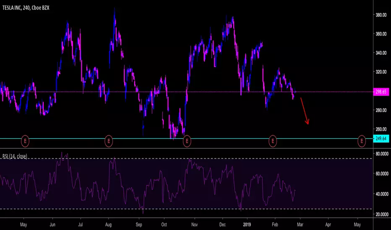391x230 pixels.
Task: Click the 2019 label on time axis
Action: [x=247, y=225]
